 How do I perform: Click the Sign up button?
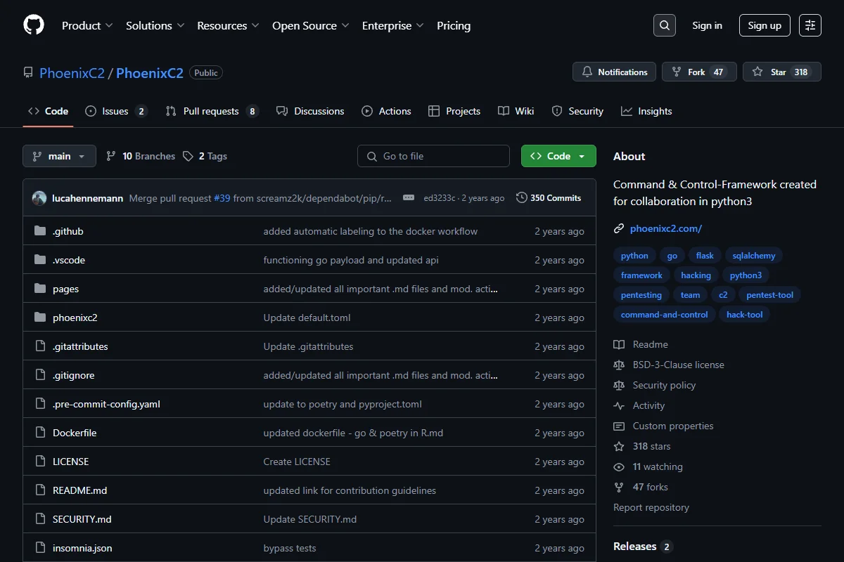tap(765, 25)
